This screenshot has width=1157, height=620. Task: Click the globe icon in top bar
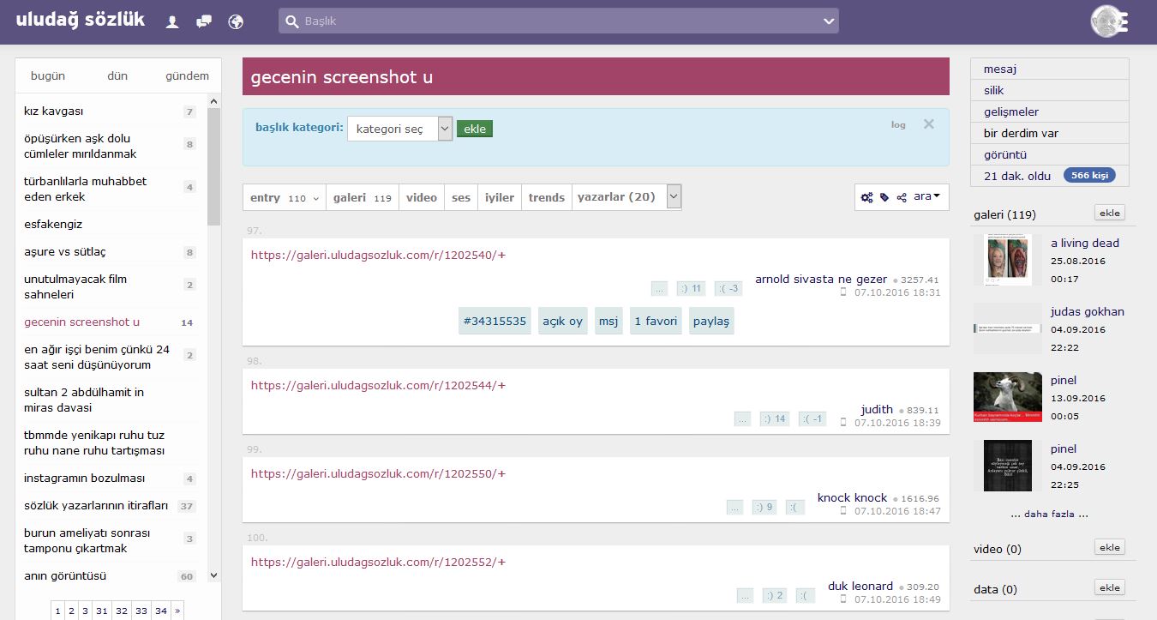(236, 21)
